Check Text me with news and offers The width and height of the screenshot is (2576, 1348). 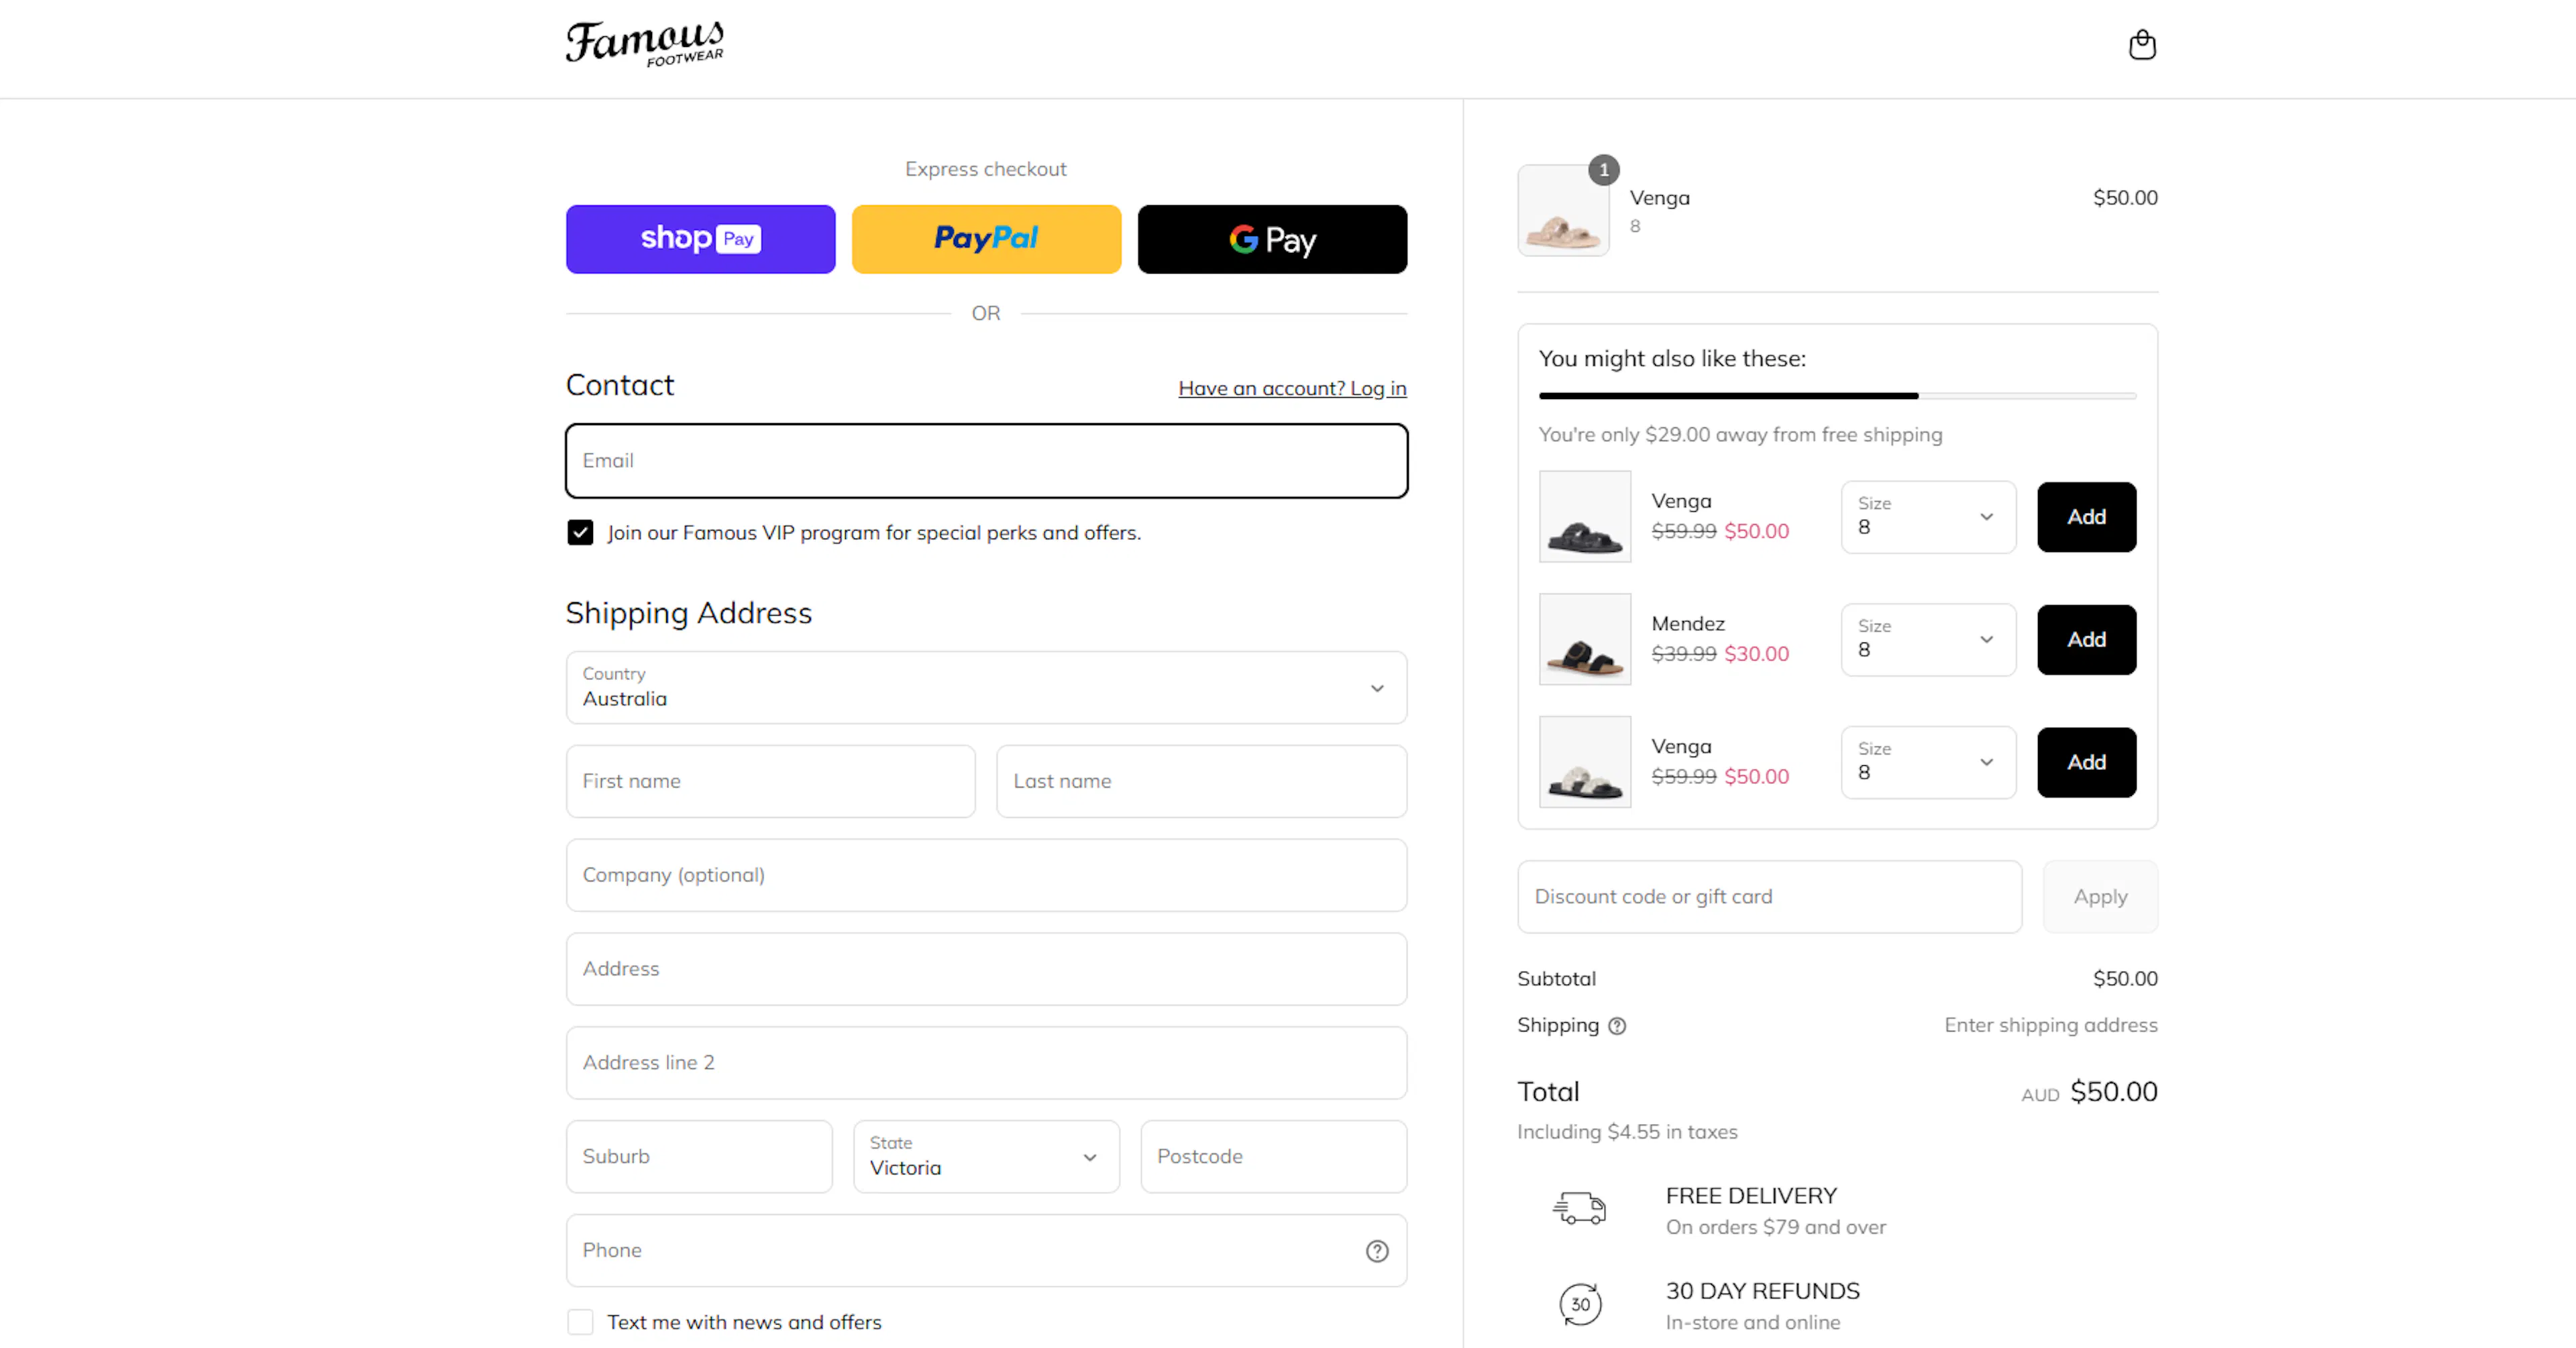point(580,1322)
